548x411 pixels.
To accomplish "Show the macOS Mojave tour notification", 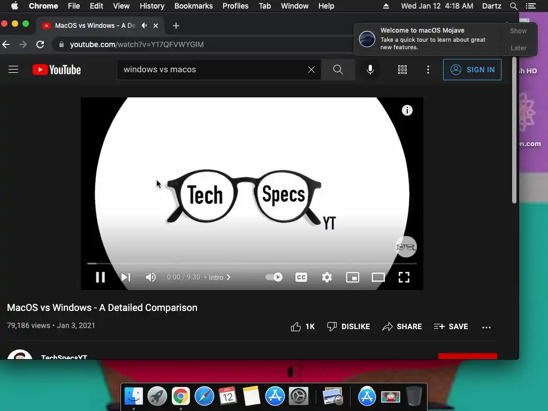I will pyautogui.click(x=518, y=31).
